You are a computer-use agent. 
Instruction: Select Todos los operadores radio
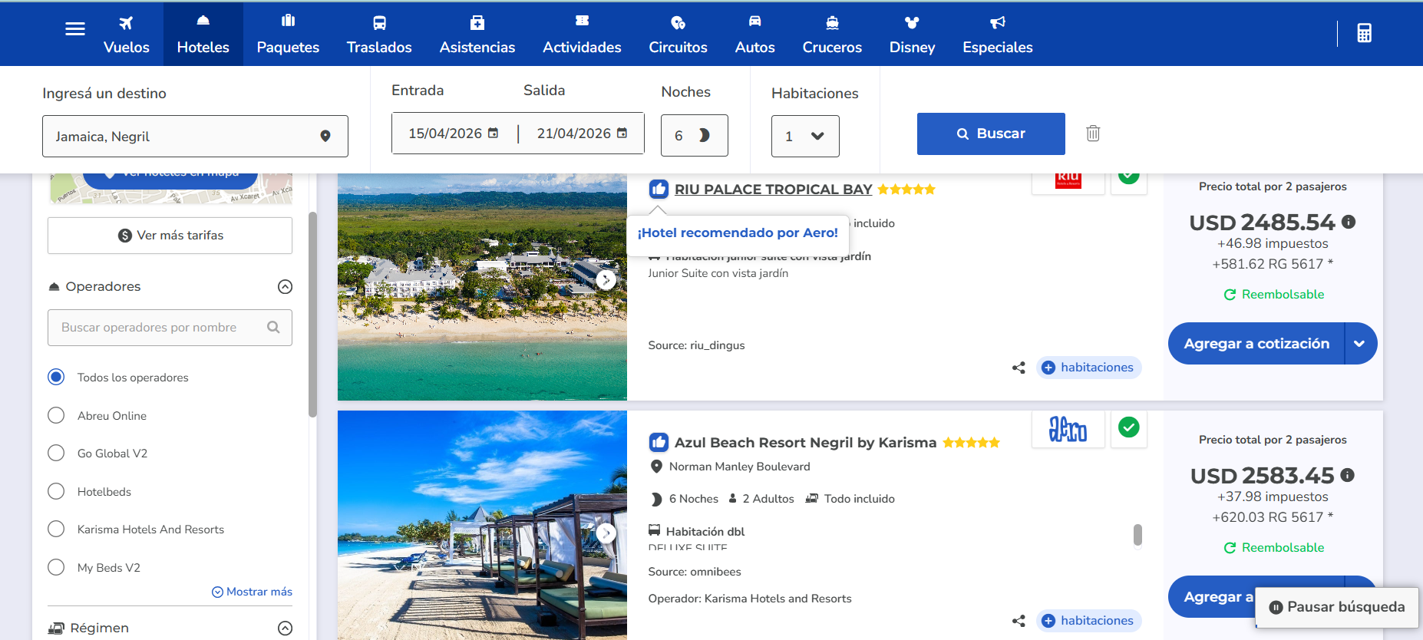point(56,377)
